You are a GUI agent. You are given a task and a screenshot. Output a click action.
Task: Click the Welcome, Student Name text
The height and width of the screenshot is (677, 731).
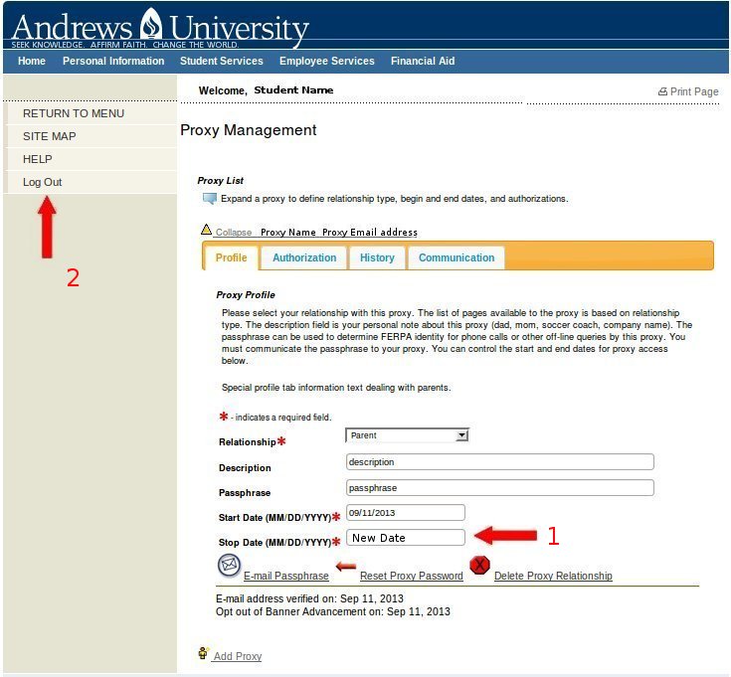click(266, 90)
